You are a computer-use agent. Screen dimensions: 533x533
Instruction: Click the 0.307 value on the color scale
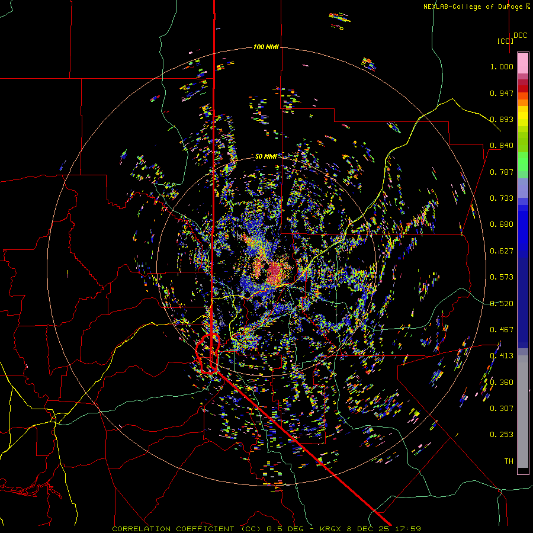pyautogui.click(x=502, y=409)
